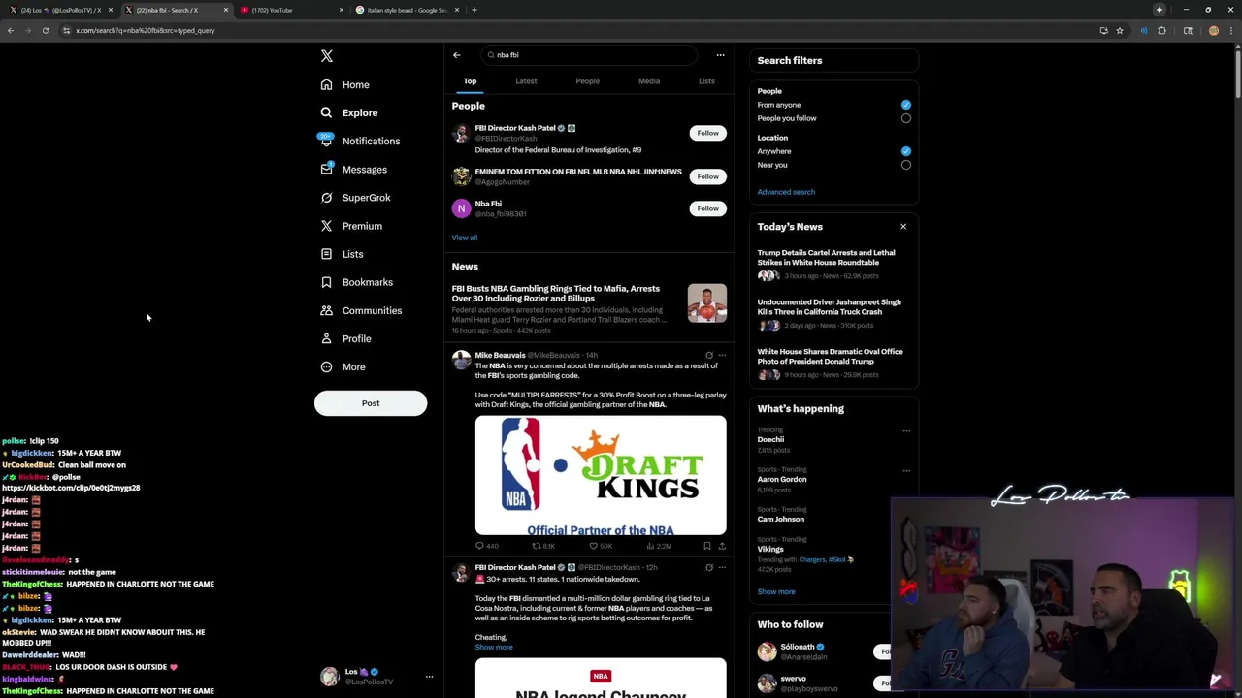Viewport: 1242px width, 698px height.
Task: Switch to the Media tab
Action: [649, 81]
